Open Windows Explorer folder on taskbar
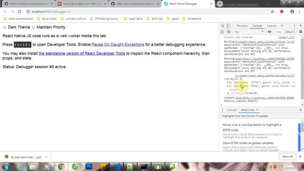The width and height of the screenshot is (304, 171). [x=33, y=167]
